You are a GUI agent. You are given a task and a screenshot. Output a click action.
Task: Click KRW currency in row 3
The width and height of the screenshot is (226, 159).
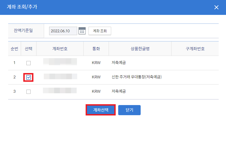(96, 91)
